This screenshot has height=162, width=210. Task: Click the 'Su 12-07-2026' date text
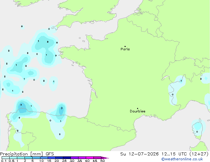coord(139,154)
